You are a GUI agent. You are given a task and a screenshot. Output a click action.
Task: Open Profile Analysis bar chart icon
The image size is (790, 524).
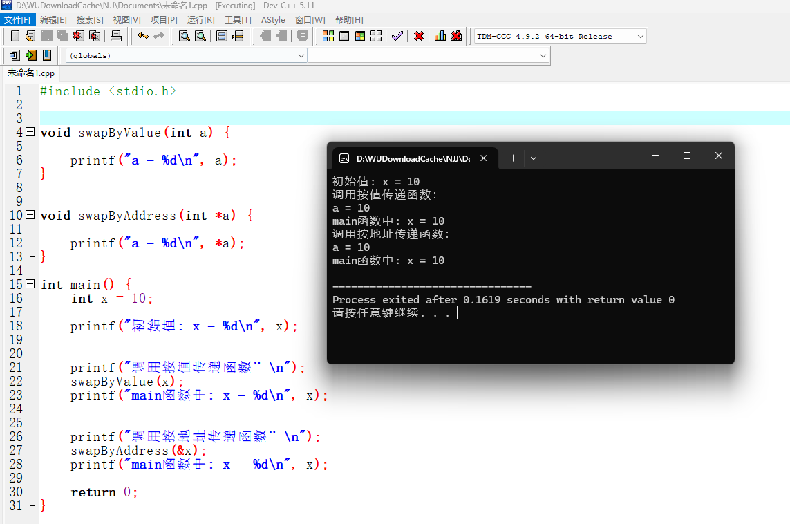[x=440, y=36]
